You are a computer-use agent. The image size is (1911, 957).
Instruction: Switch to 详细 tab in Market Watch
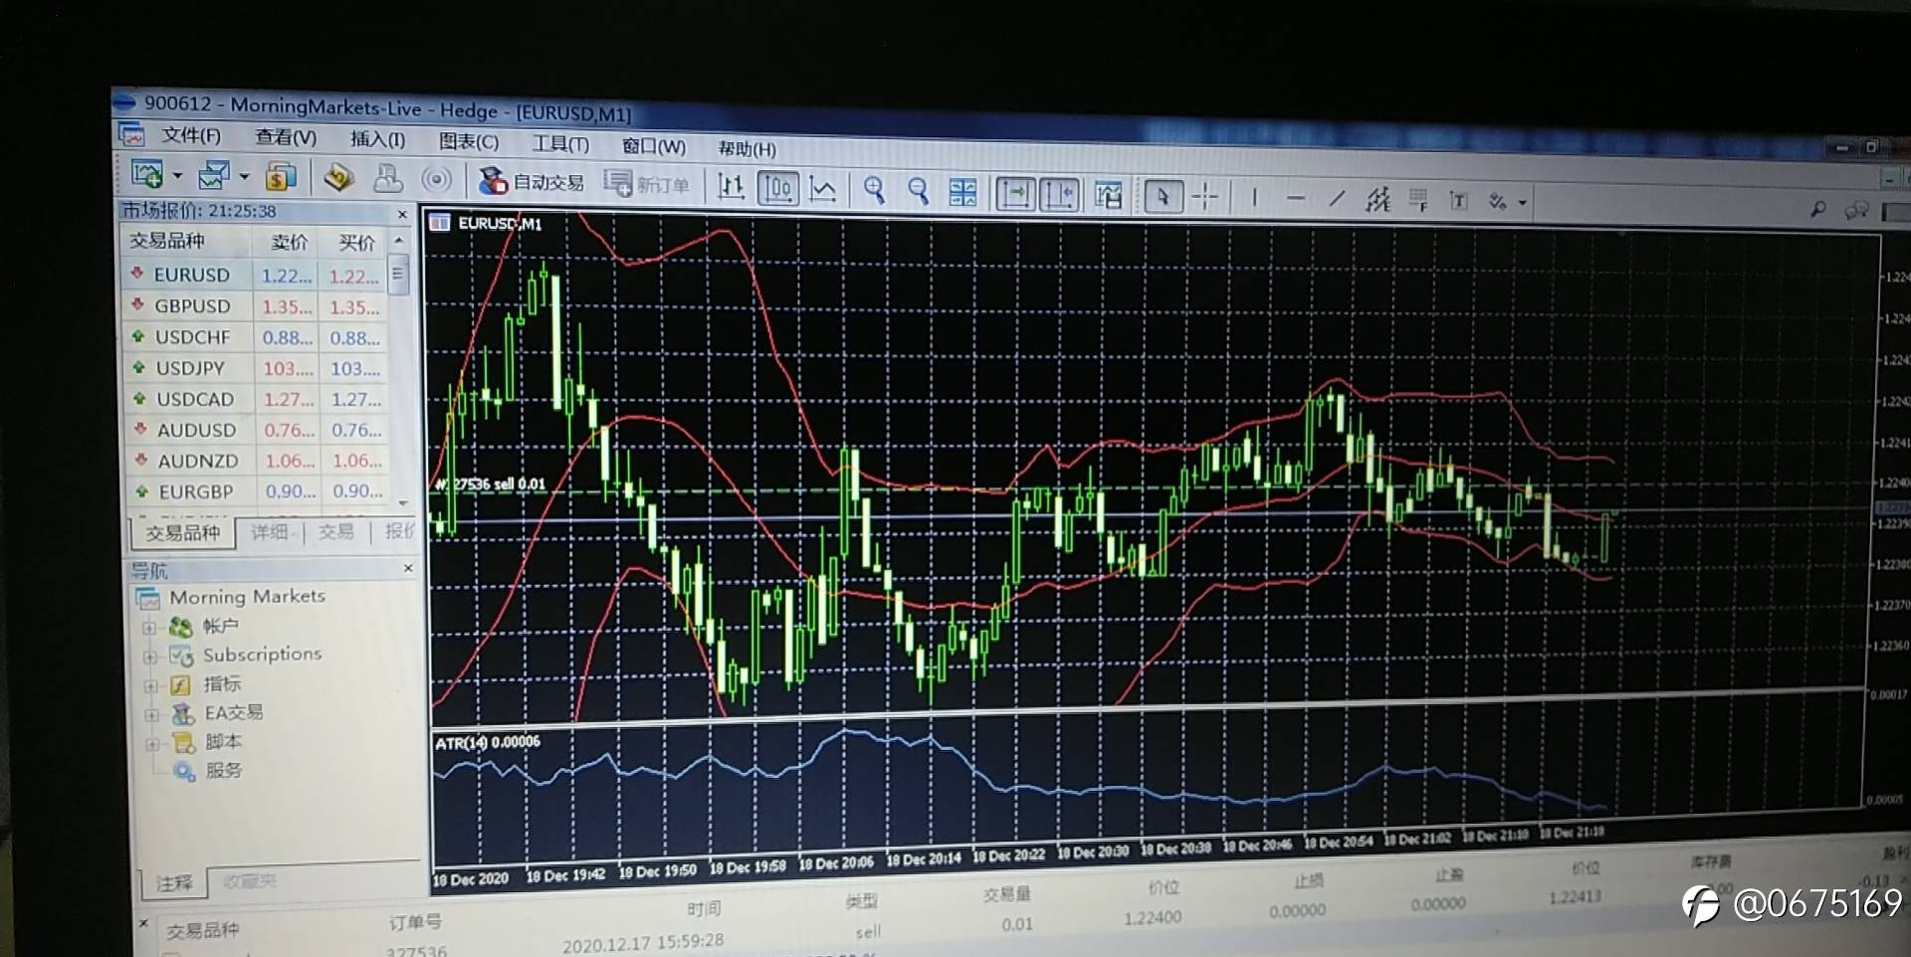270,532
